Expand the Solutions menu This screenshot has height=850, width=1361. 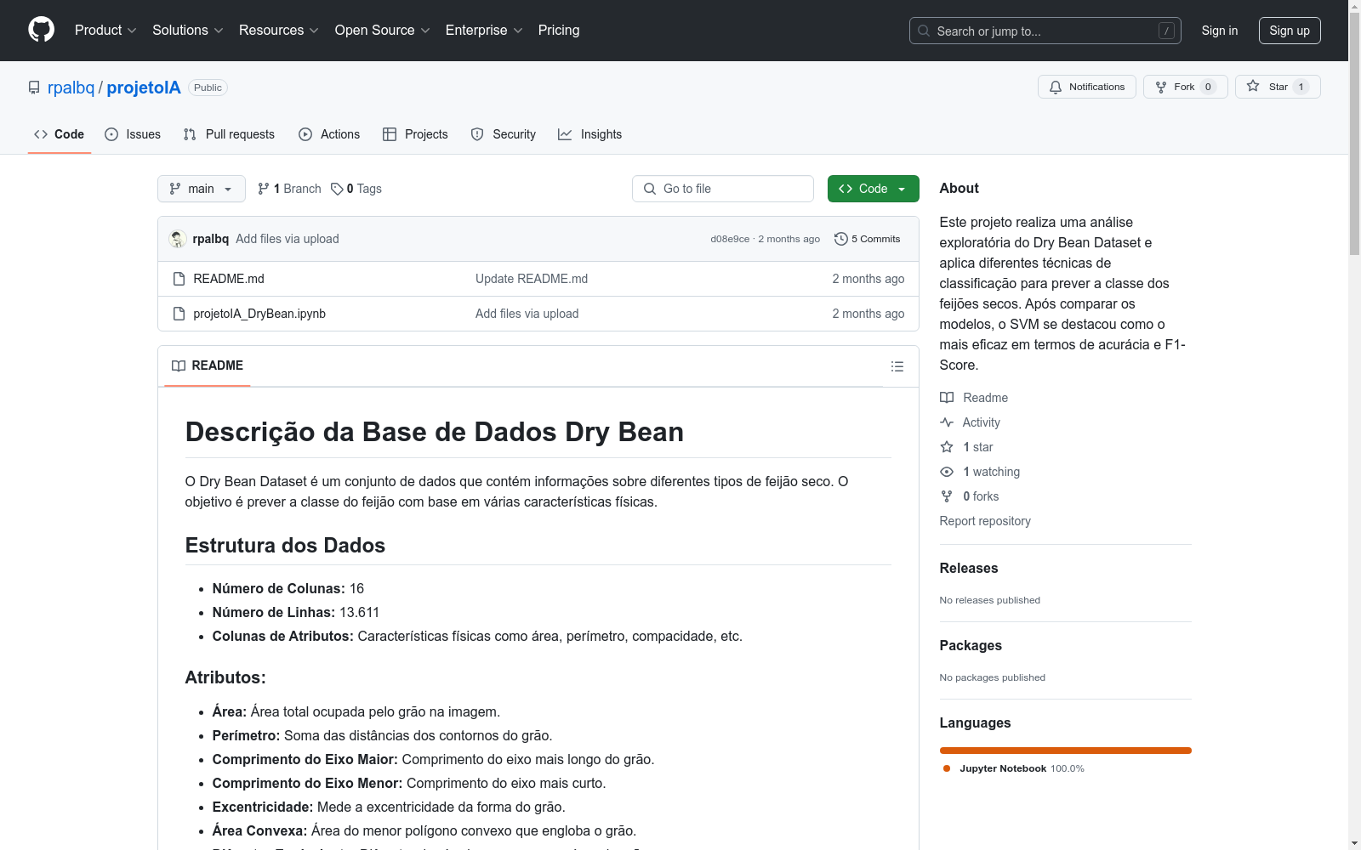tap(188, 31)
